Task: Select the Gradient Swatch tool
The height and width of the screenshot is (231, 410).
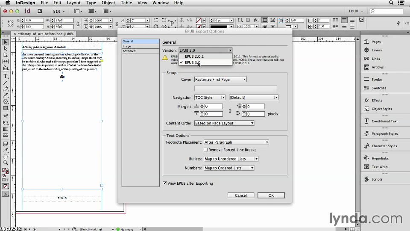Action: click(6, 129)
